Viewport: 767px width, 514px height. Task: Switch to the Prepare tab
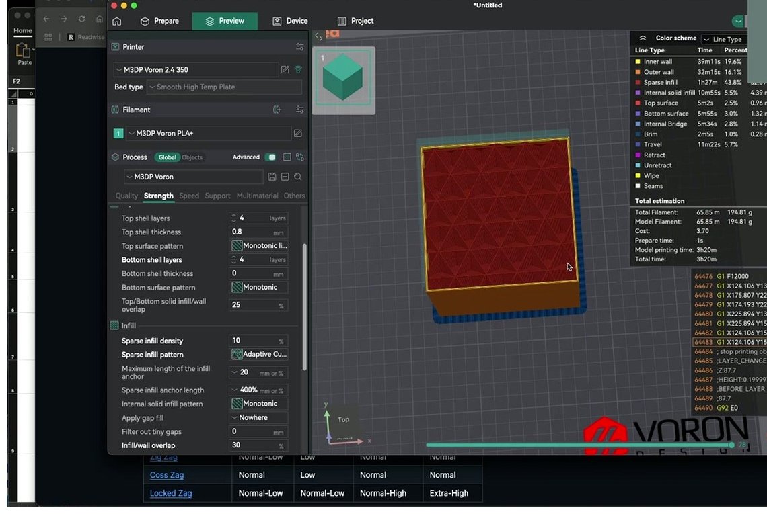tap(159, 21)
